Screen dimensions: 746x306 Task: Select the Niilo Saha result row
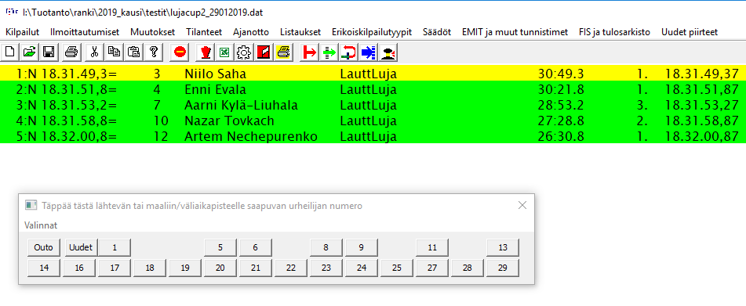click(x=373, y=74)
